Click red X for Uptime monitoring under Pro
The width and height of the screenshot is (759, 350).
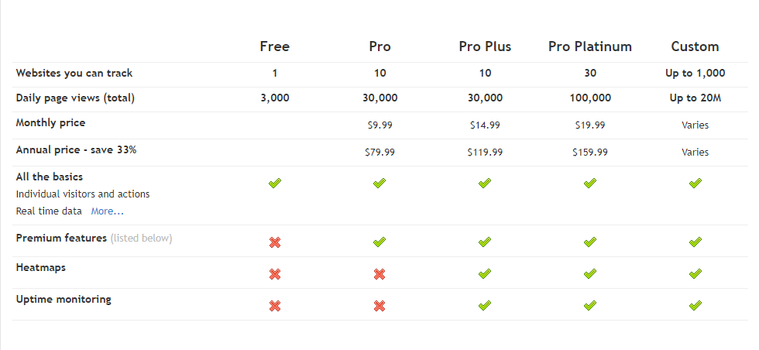379,306
